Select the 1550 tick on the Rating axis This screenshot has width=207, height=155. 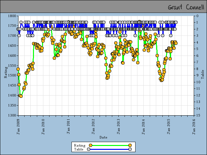click(x=12, y=66)
